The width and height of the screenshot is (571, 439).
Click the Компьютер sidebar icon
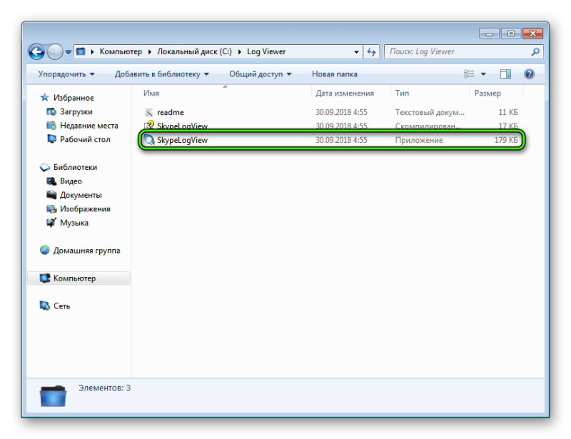coord(44,278)
